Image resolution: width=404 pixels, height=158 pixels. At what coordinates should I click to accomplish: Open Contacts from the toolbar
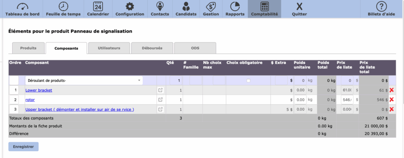tap(160, 7)
